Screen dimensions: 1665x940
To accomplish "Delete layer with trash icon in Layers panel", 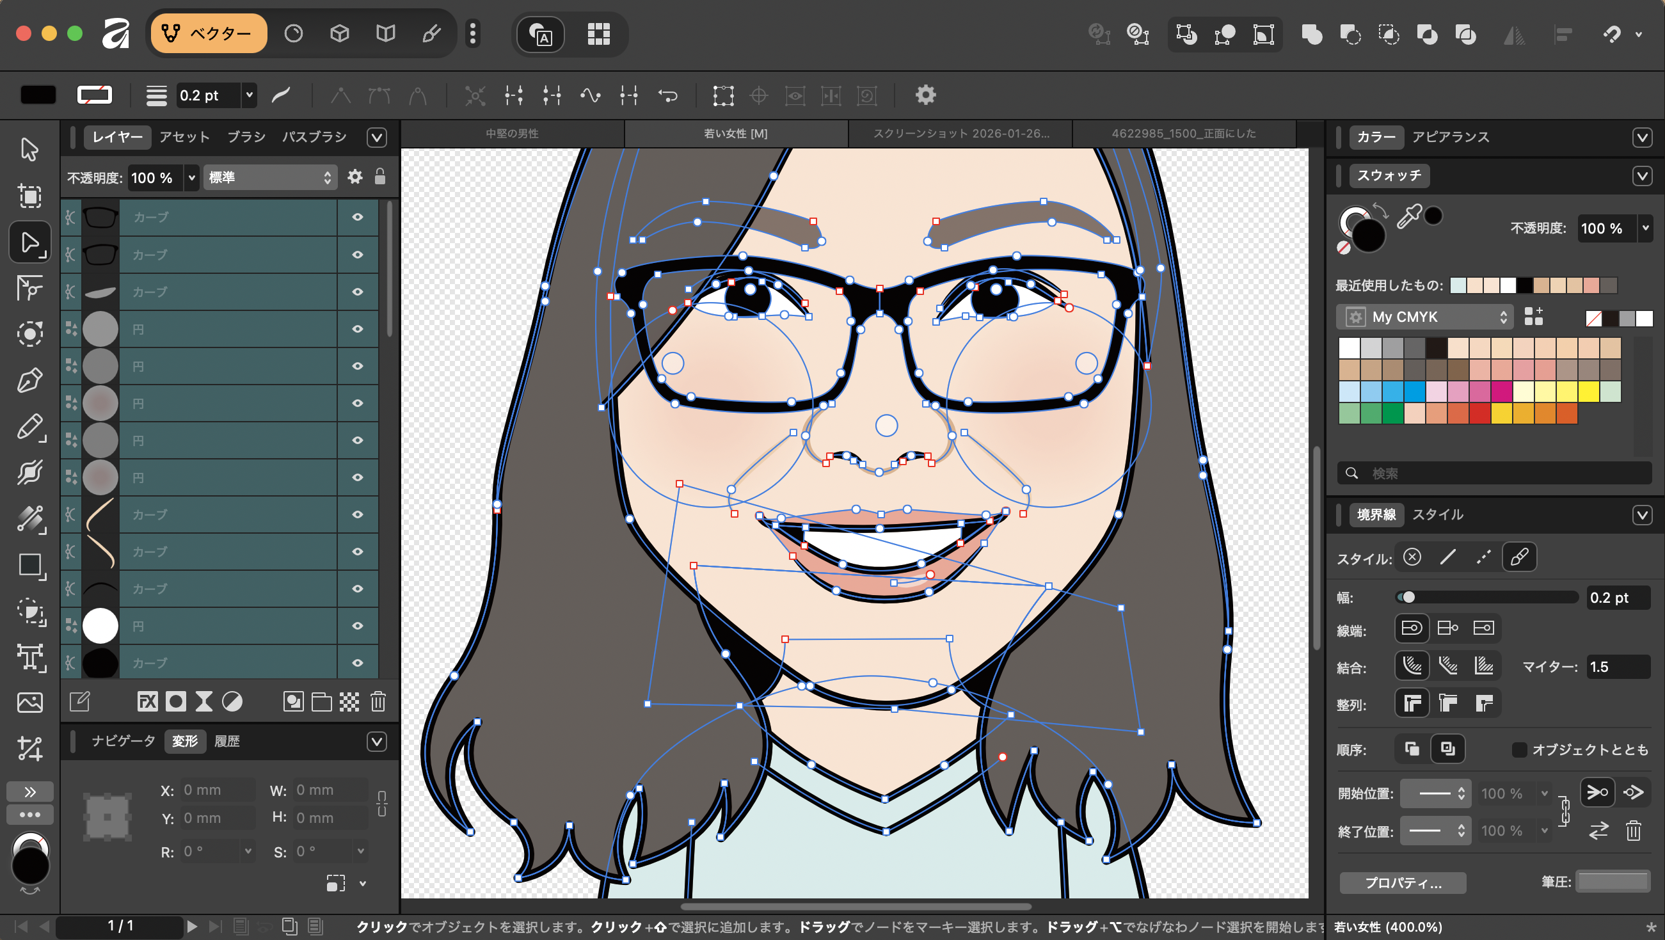I will point(378,702).
